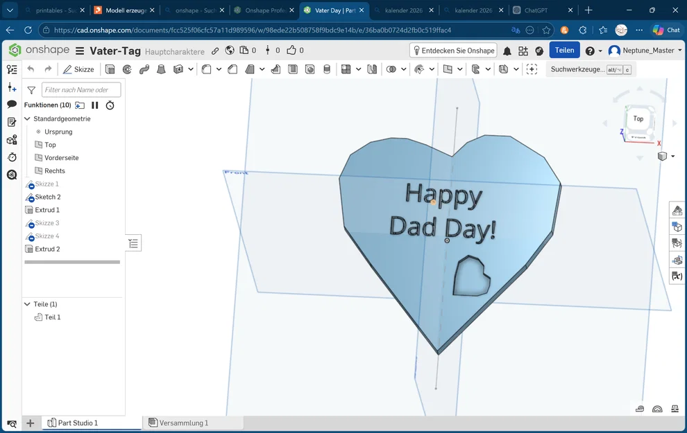This screenshot has height=433, width=687.
Task: Open Neptune_Master user menu
Action: point(645,51)
